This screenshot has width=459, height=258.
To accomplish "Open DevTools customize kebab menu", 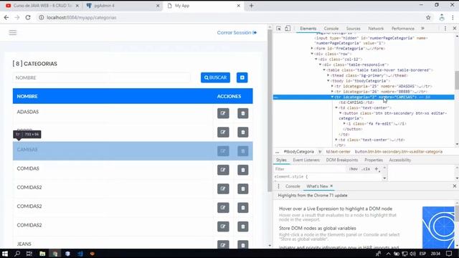I will tap(445, 29).
